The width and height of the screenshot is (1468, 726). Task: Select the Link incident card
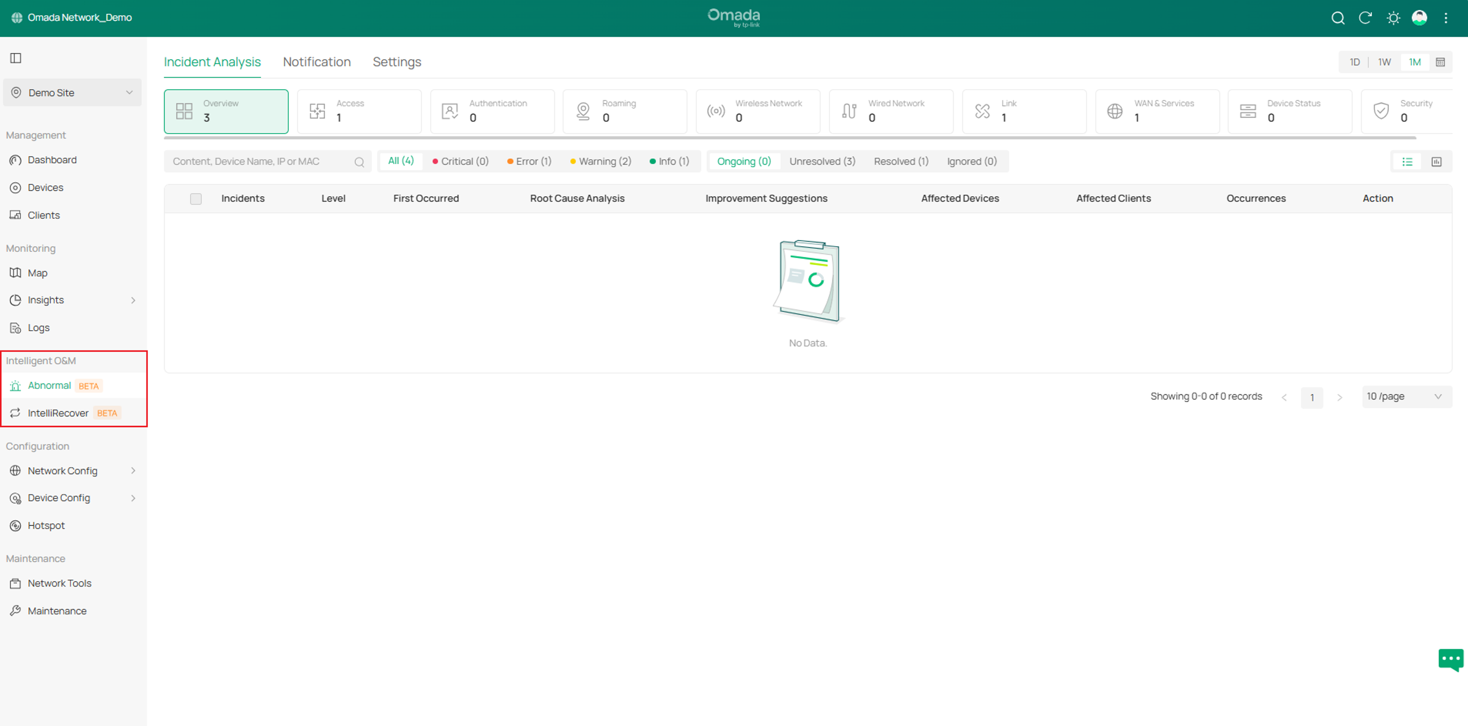coord(1024,111)
